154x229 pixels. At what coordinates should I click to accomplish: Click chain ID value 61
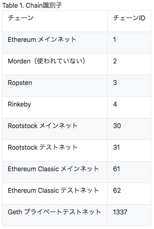point(116,169)
